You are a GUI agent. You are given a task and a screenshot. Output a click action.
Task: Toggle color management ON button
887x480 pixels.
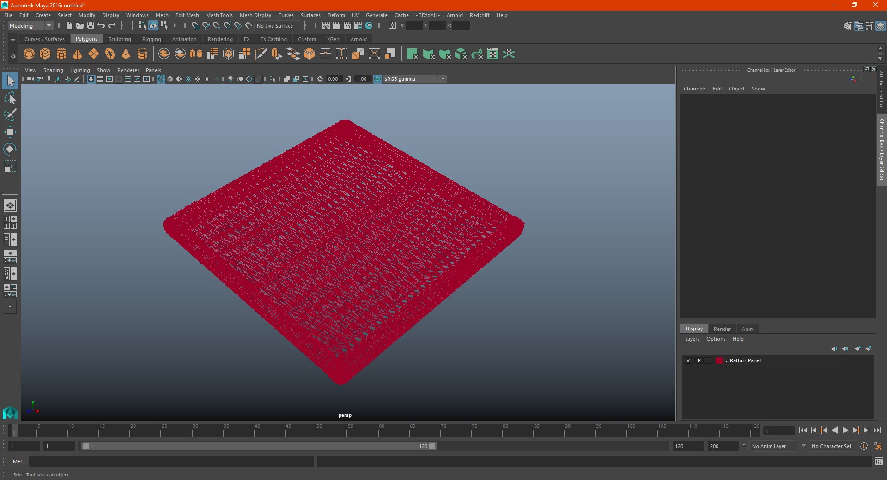(377, 79)
